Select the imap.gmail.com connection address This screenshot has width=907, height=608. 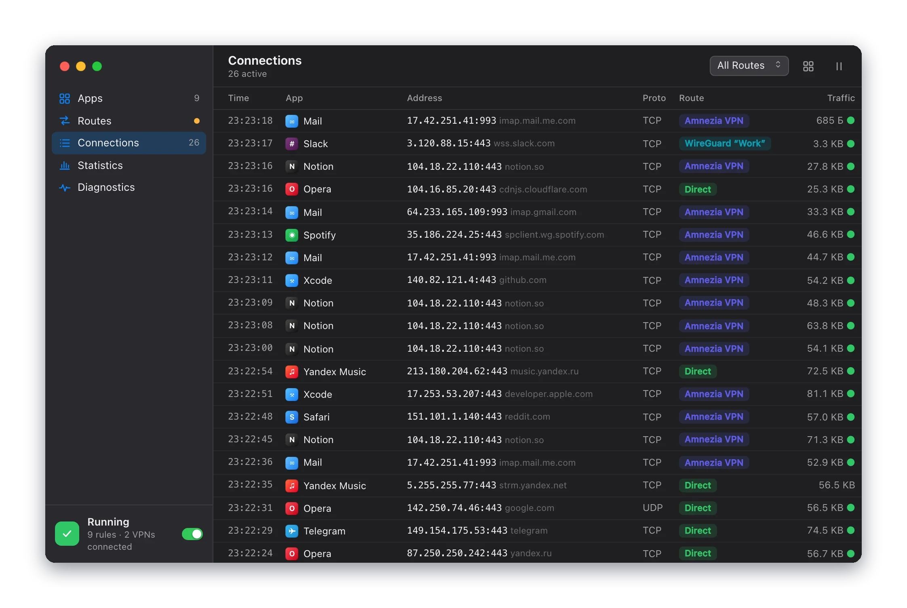click(x=491, y=212)
